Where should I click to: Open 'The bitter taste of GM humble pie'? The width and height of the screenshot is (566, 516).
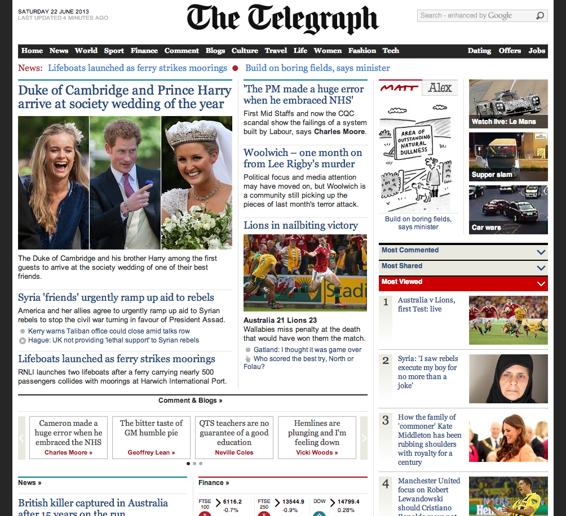coord(151,438)
